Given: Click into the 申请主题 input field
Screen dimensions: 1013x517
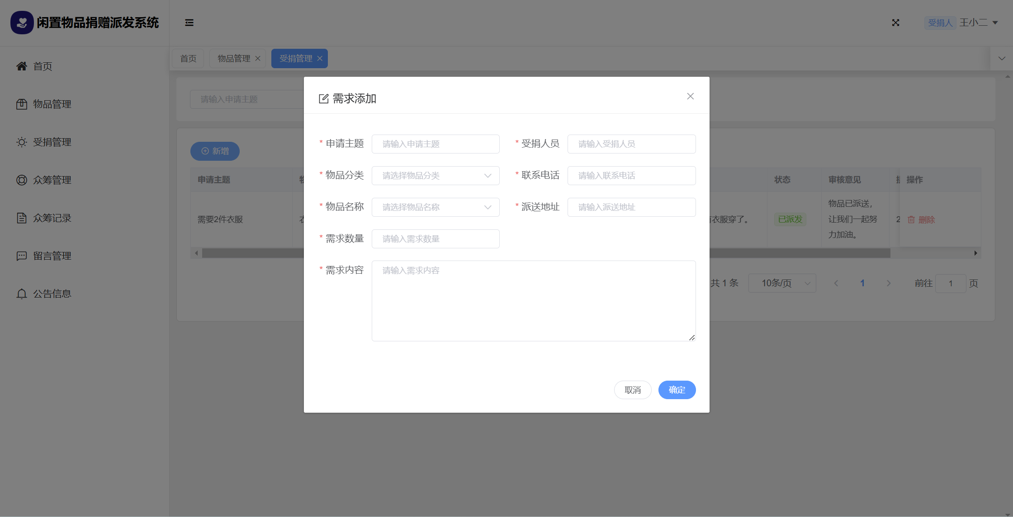Looking at the screenshot, I should click(x=435, y=144).
